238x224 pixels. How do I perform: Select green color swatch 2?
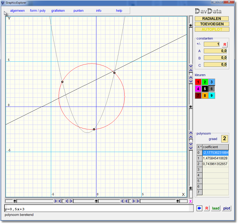click(205, 82)
